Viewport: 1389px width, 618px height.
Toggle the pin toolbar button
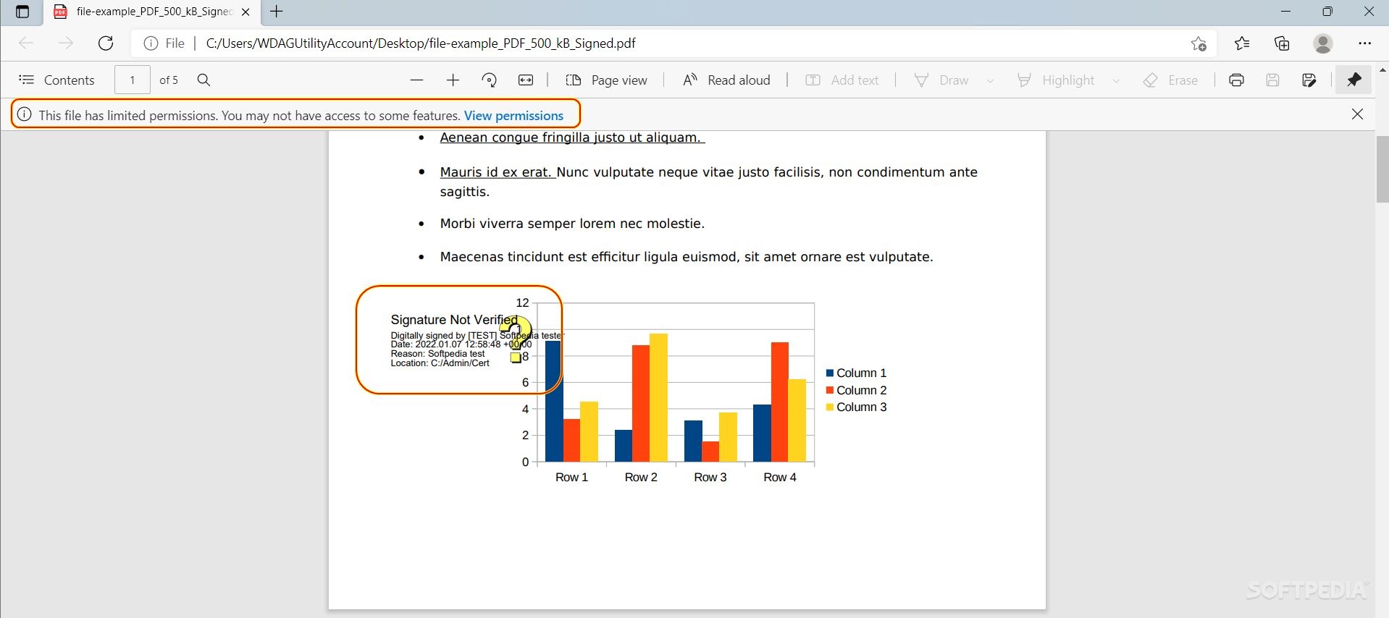click(1354, 80)
